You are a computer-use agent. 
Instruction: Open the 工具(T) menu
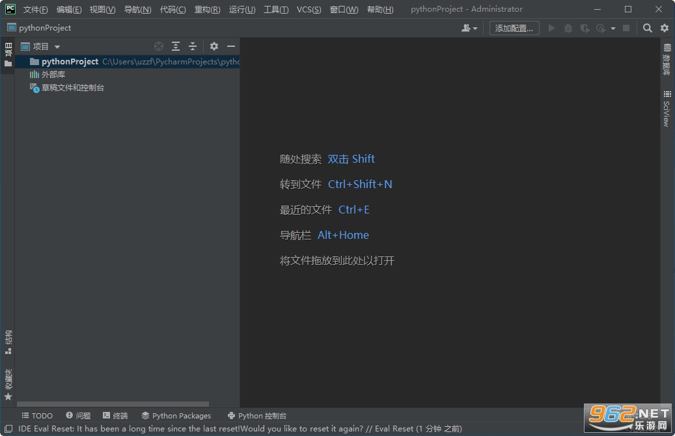point(276,10)
